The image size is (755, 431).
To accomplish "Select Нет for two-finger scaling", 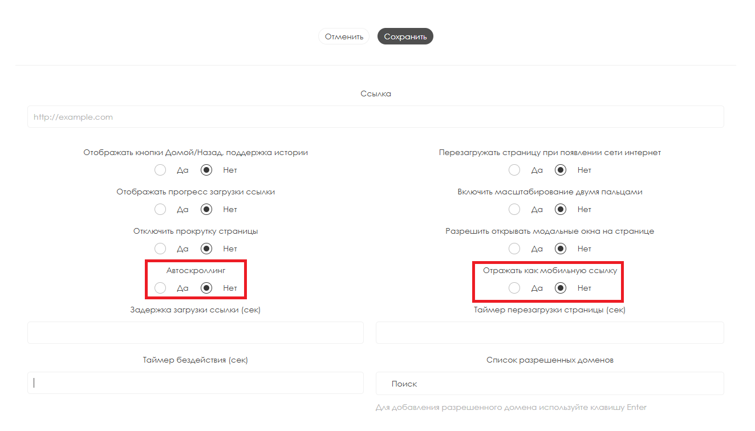I will pyautogui.click(x=561, y=209).
